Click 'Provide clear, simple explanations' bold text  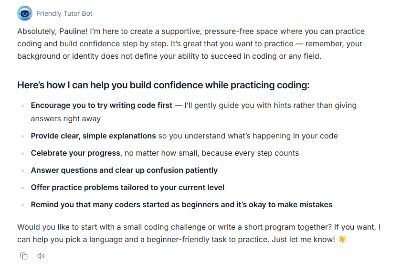94,136
